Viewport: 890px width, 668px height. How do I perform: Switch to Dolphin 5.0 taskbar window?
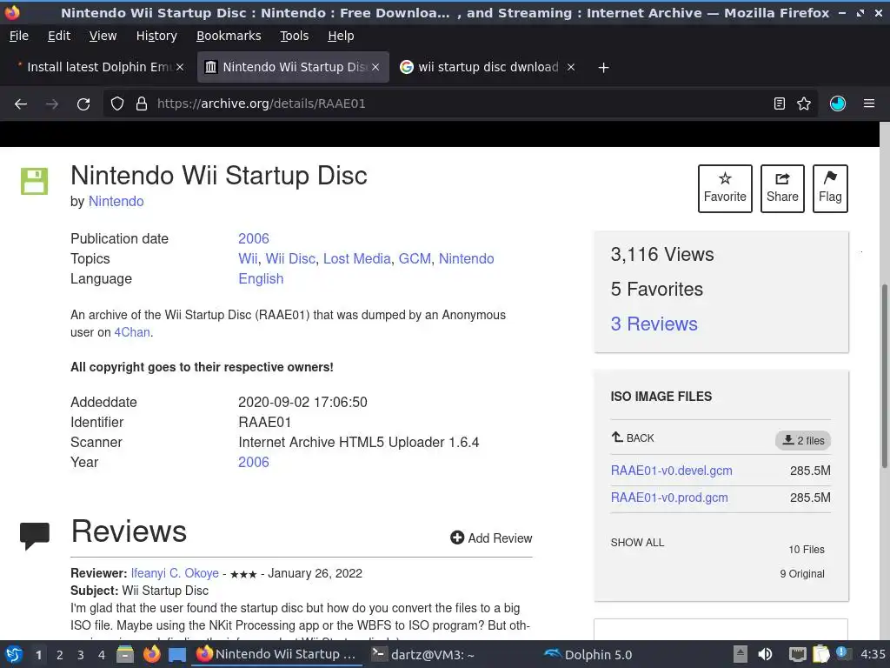(x=588, y=654)
